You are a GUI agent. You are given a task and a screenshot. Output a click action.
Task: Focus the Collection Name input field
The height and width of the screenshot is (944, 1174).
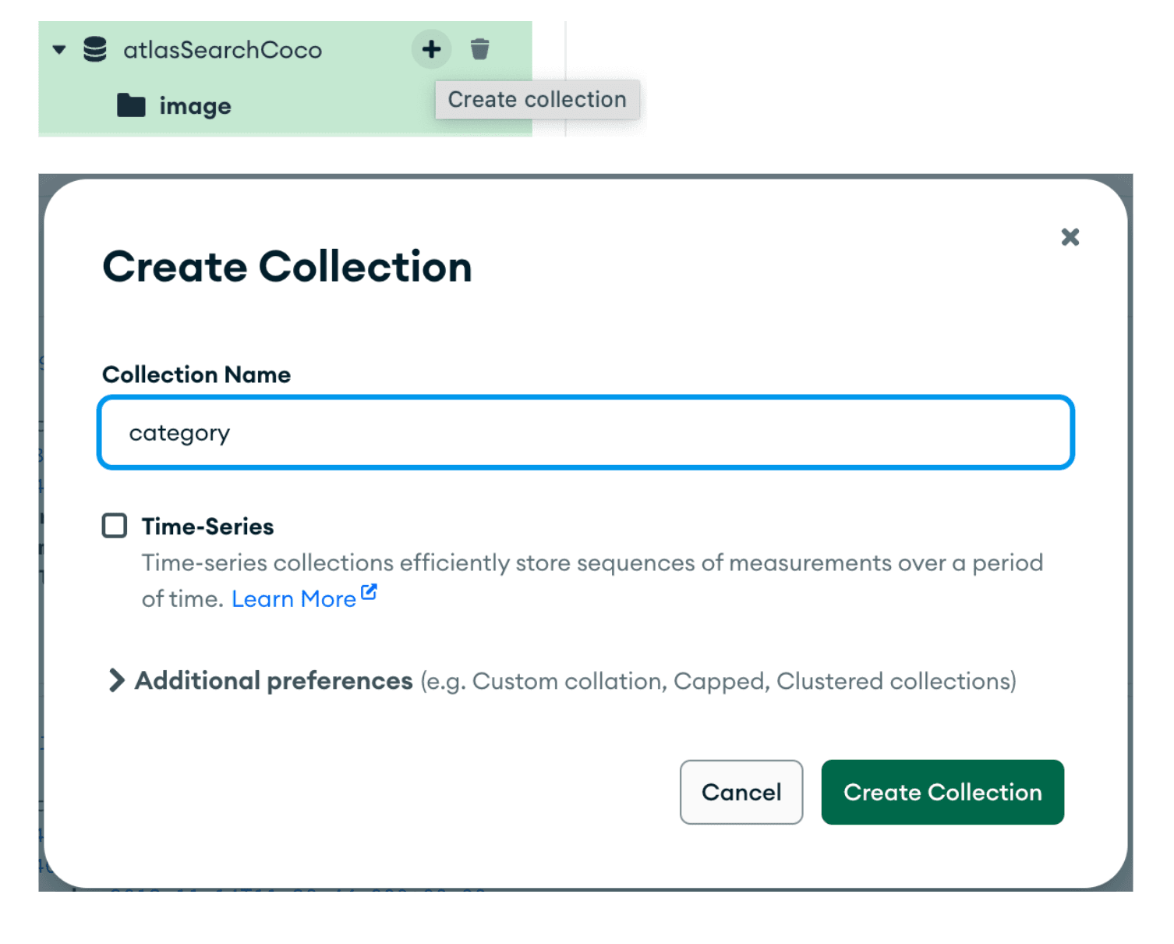click(x=585, y=433)
